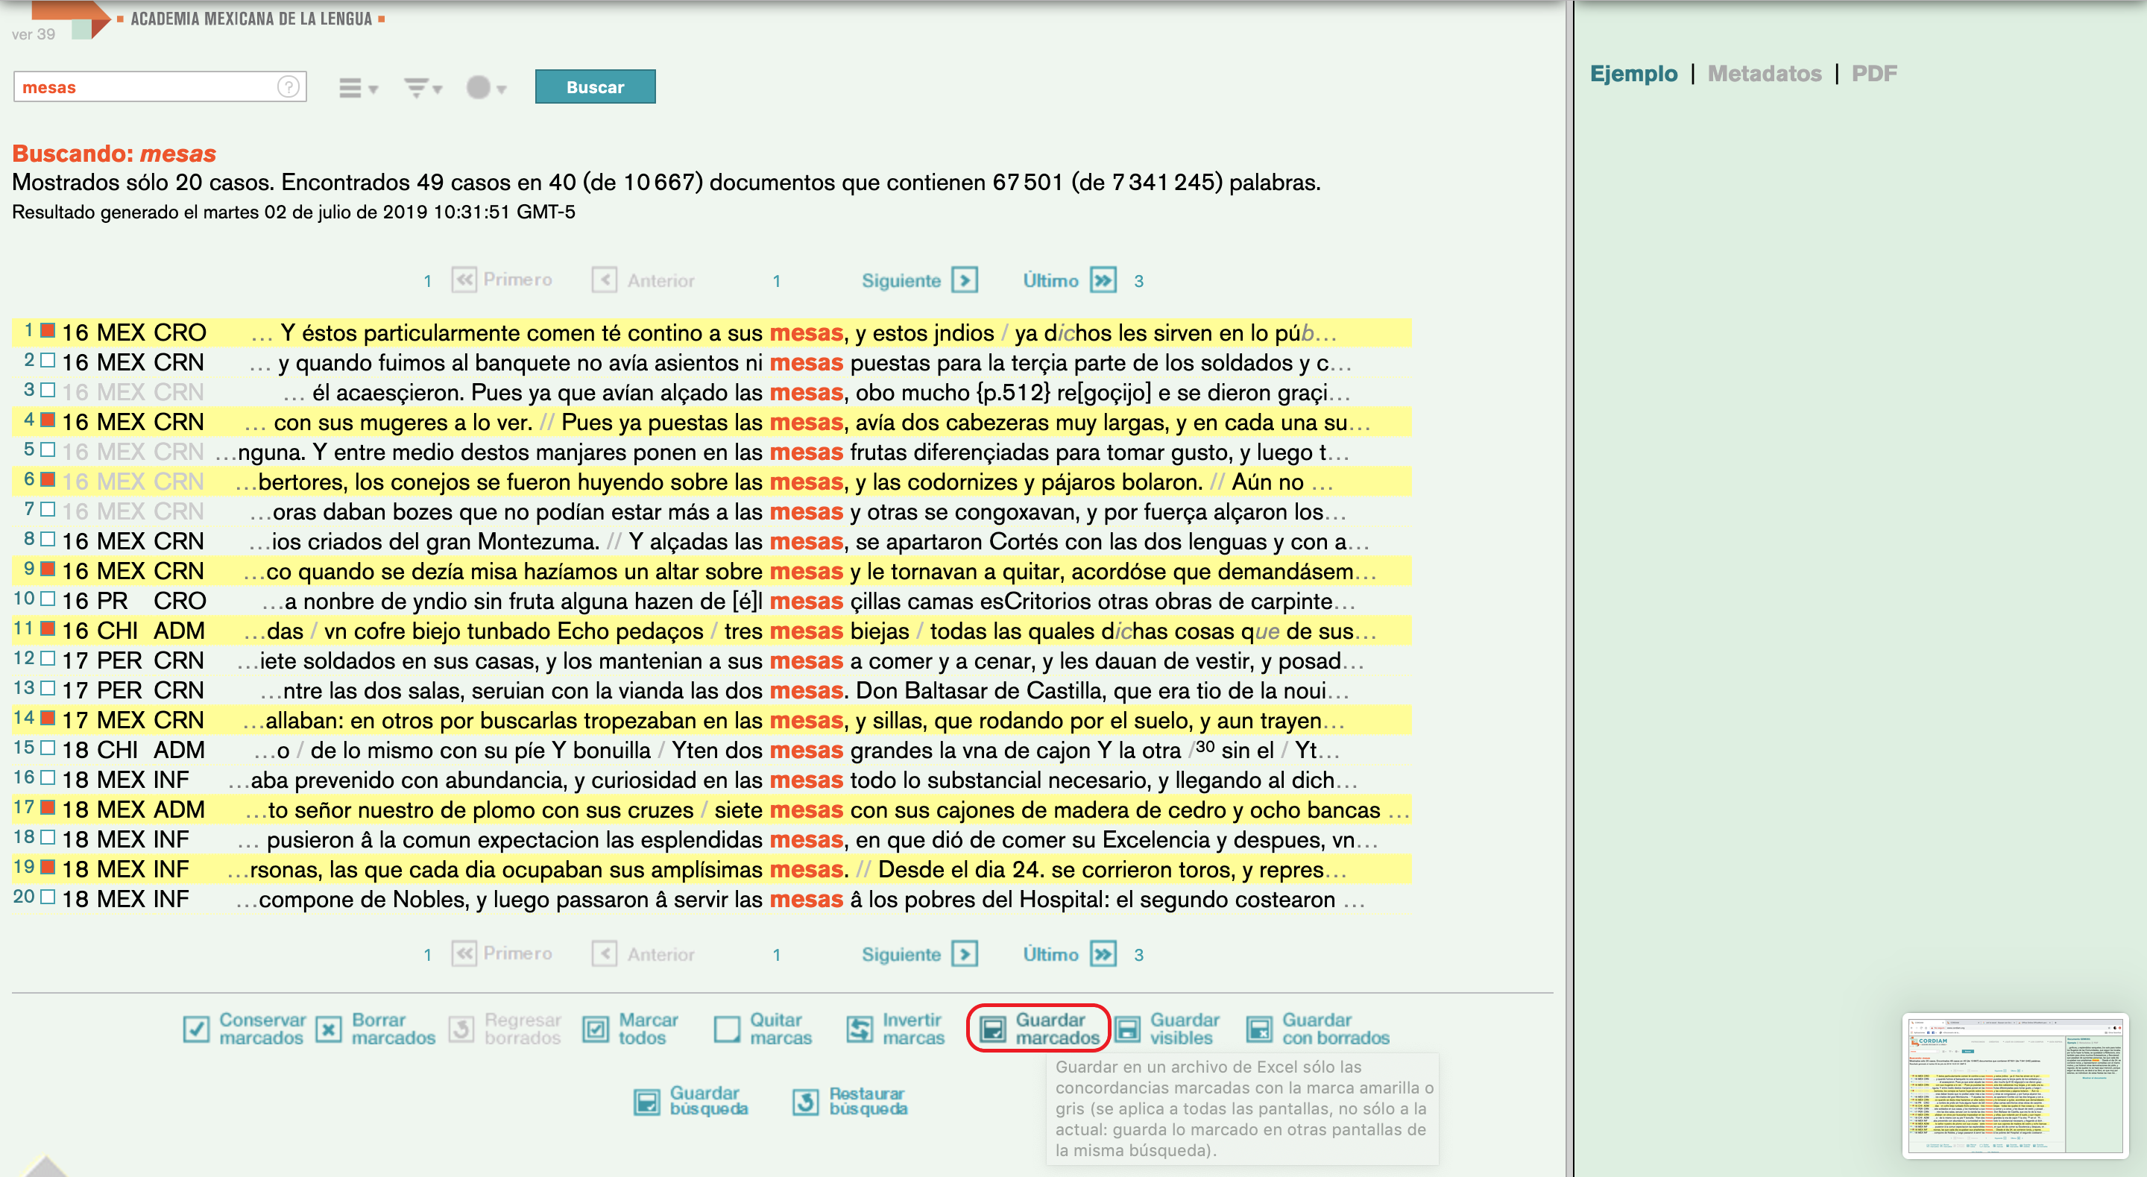Switch to the PDF tab
The width and height of the screenshot is (2147, 1177).
click(x=1873, y=73)
